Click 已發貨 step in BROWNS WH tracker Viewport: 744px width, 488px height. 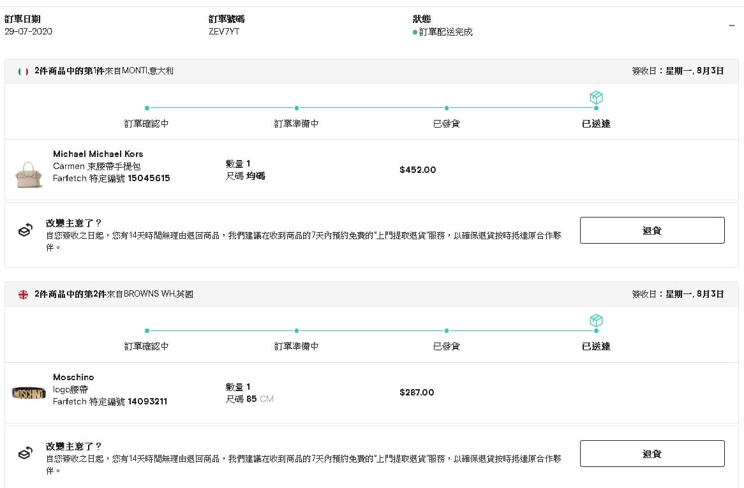(x=447, y=346)
